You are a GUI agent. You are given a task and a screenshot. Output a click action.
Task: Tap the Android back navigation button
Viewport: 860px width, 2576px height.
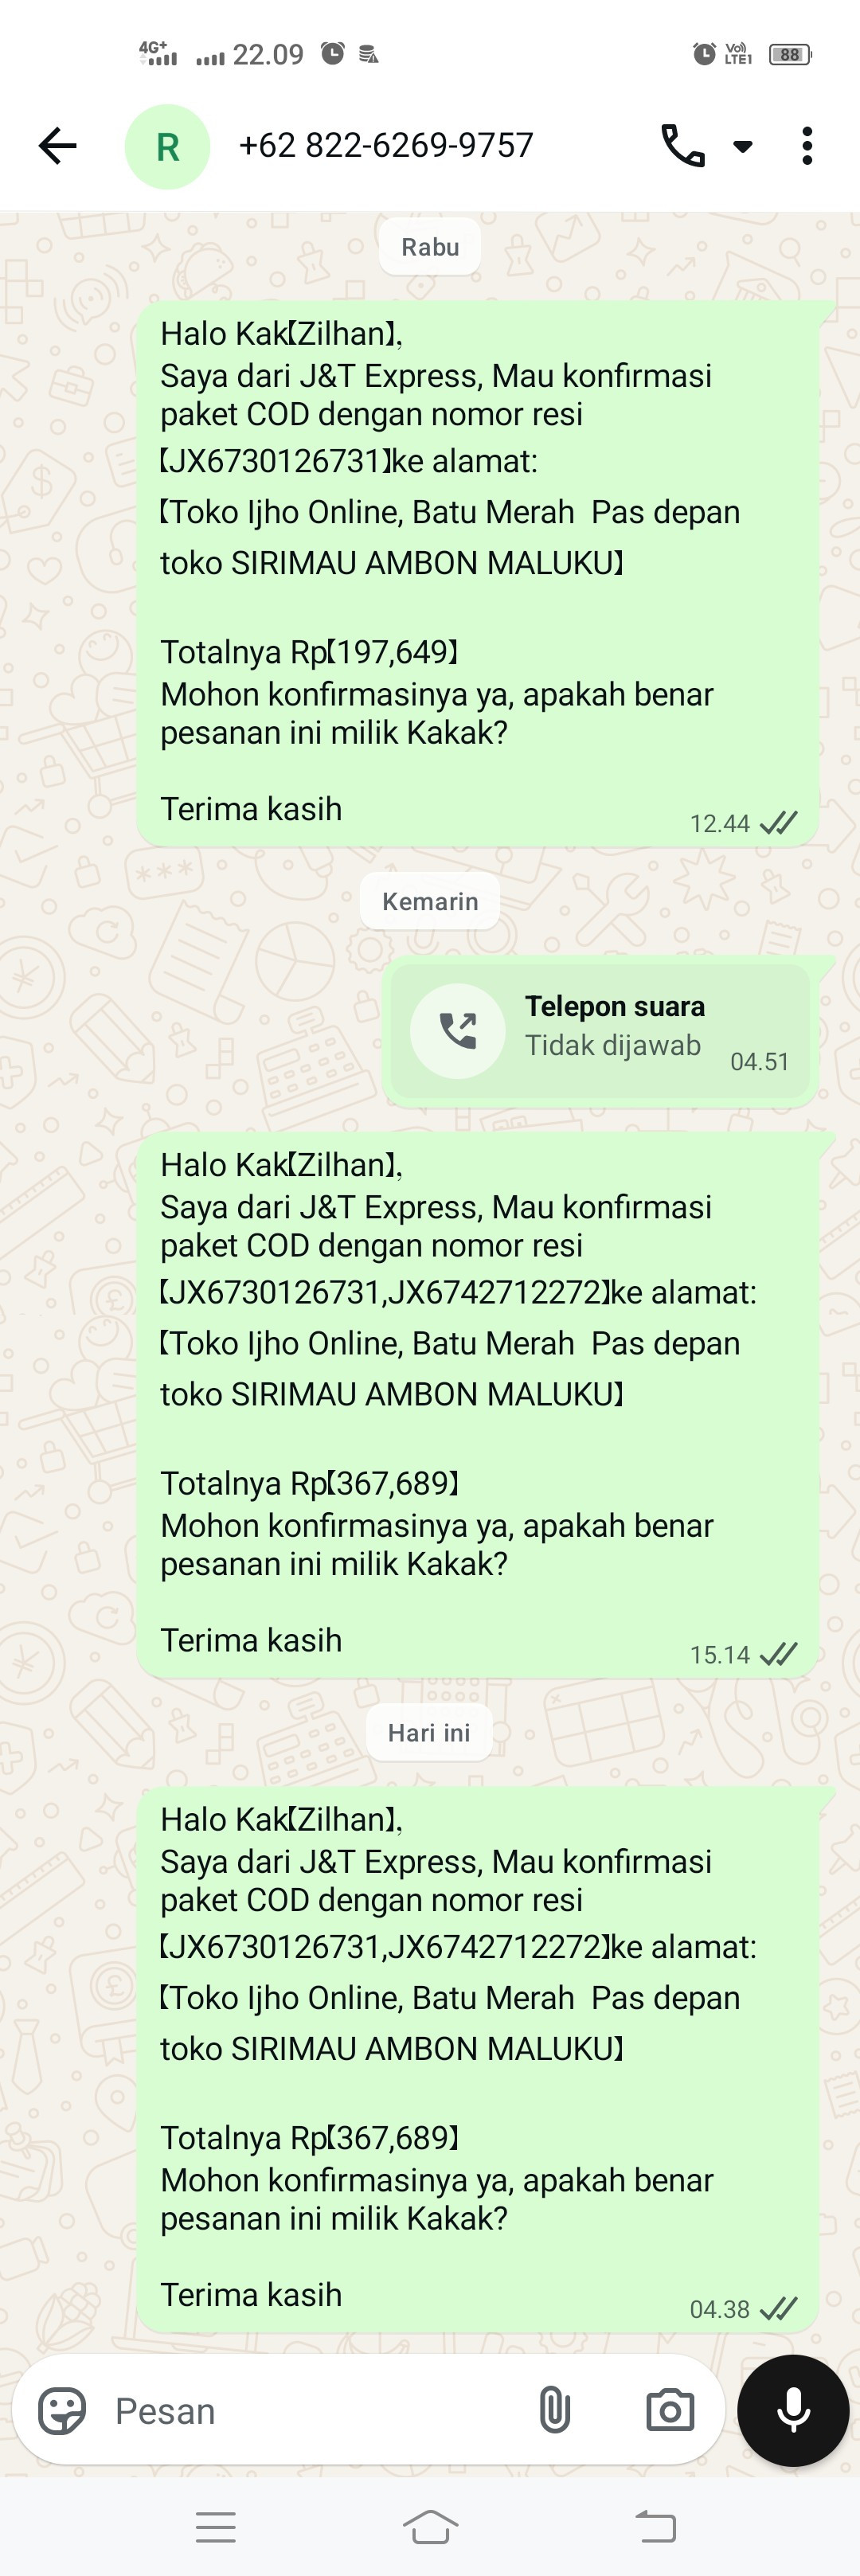[656, 2527]
